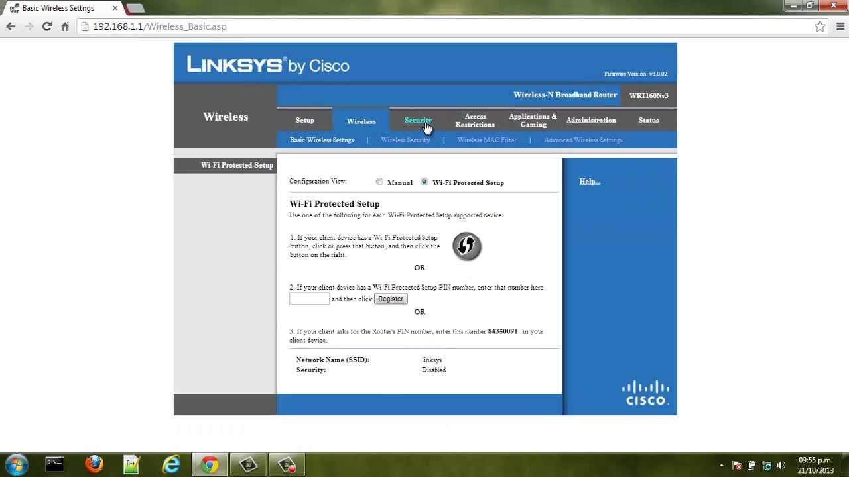
Task: Open the Access Restrictions tab
Action: pos(475,121)
